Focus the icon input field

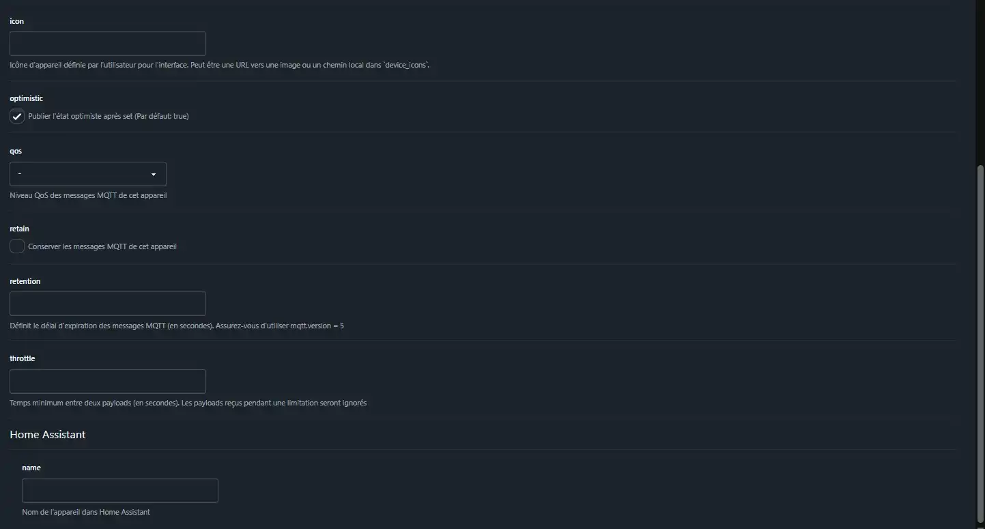[108, 44]
